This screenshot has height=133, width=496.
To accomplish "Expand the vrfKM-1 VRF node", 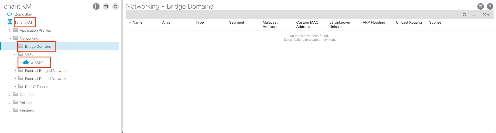I will [20, 63].
